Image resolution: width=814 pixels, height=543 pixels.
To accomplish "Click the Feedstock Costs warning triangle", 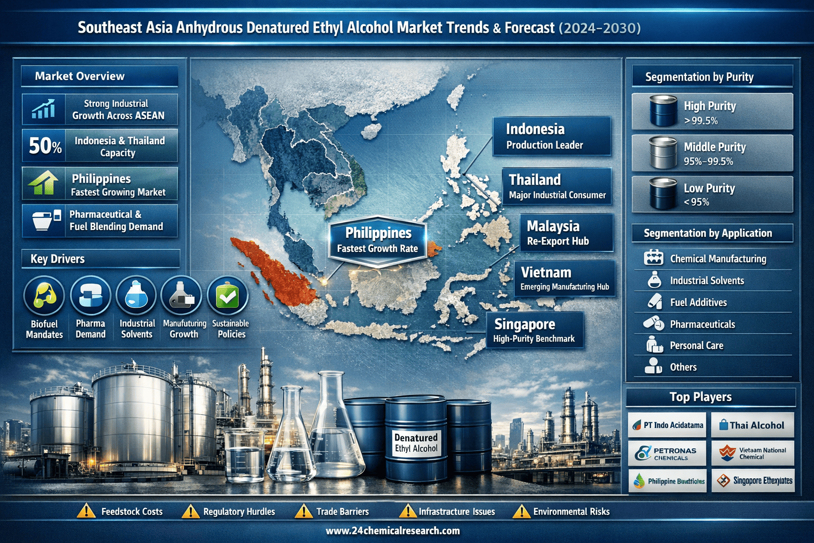I will [85, 511].
